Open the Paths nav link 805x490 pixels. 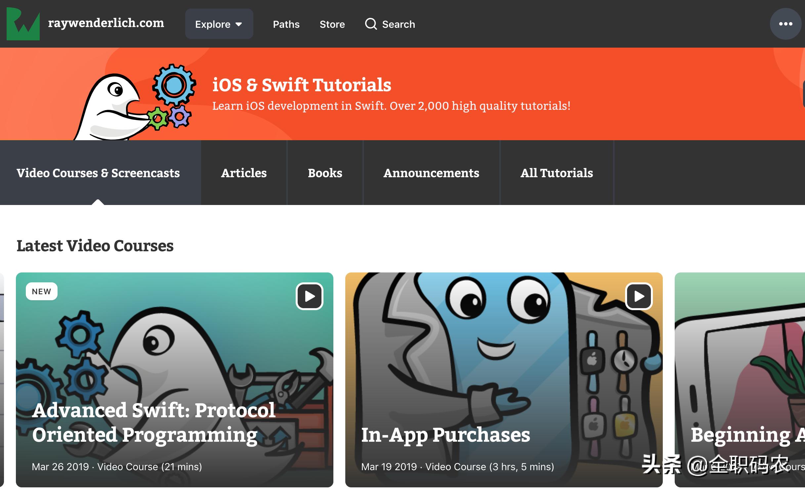(x=286, y=24)
